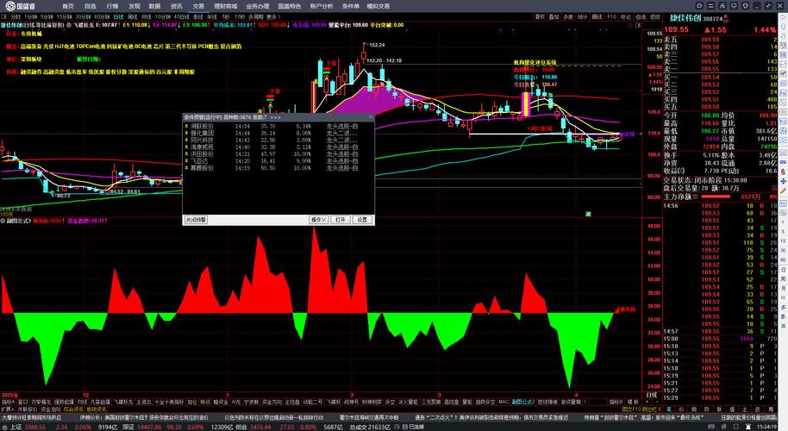Select the 周线 weekly period tab
788x431 pixels.
click(x=133, y=16)
